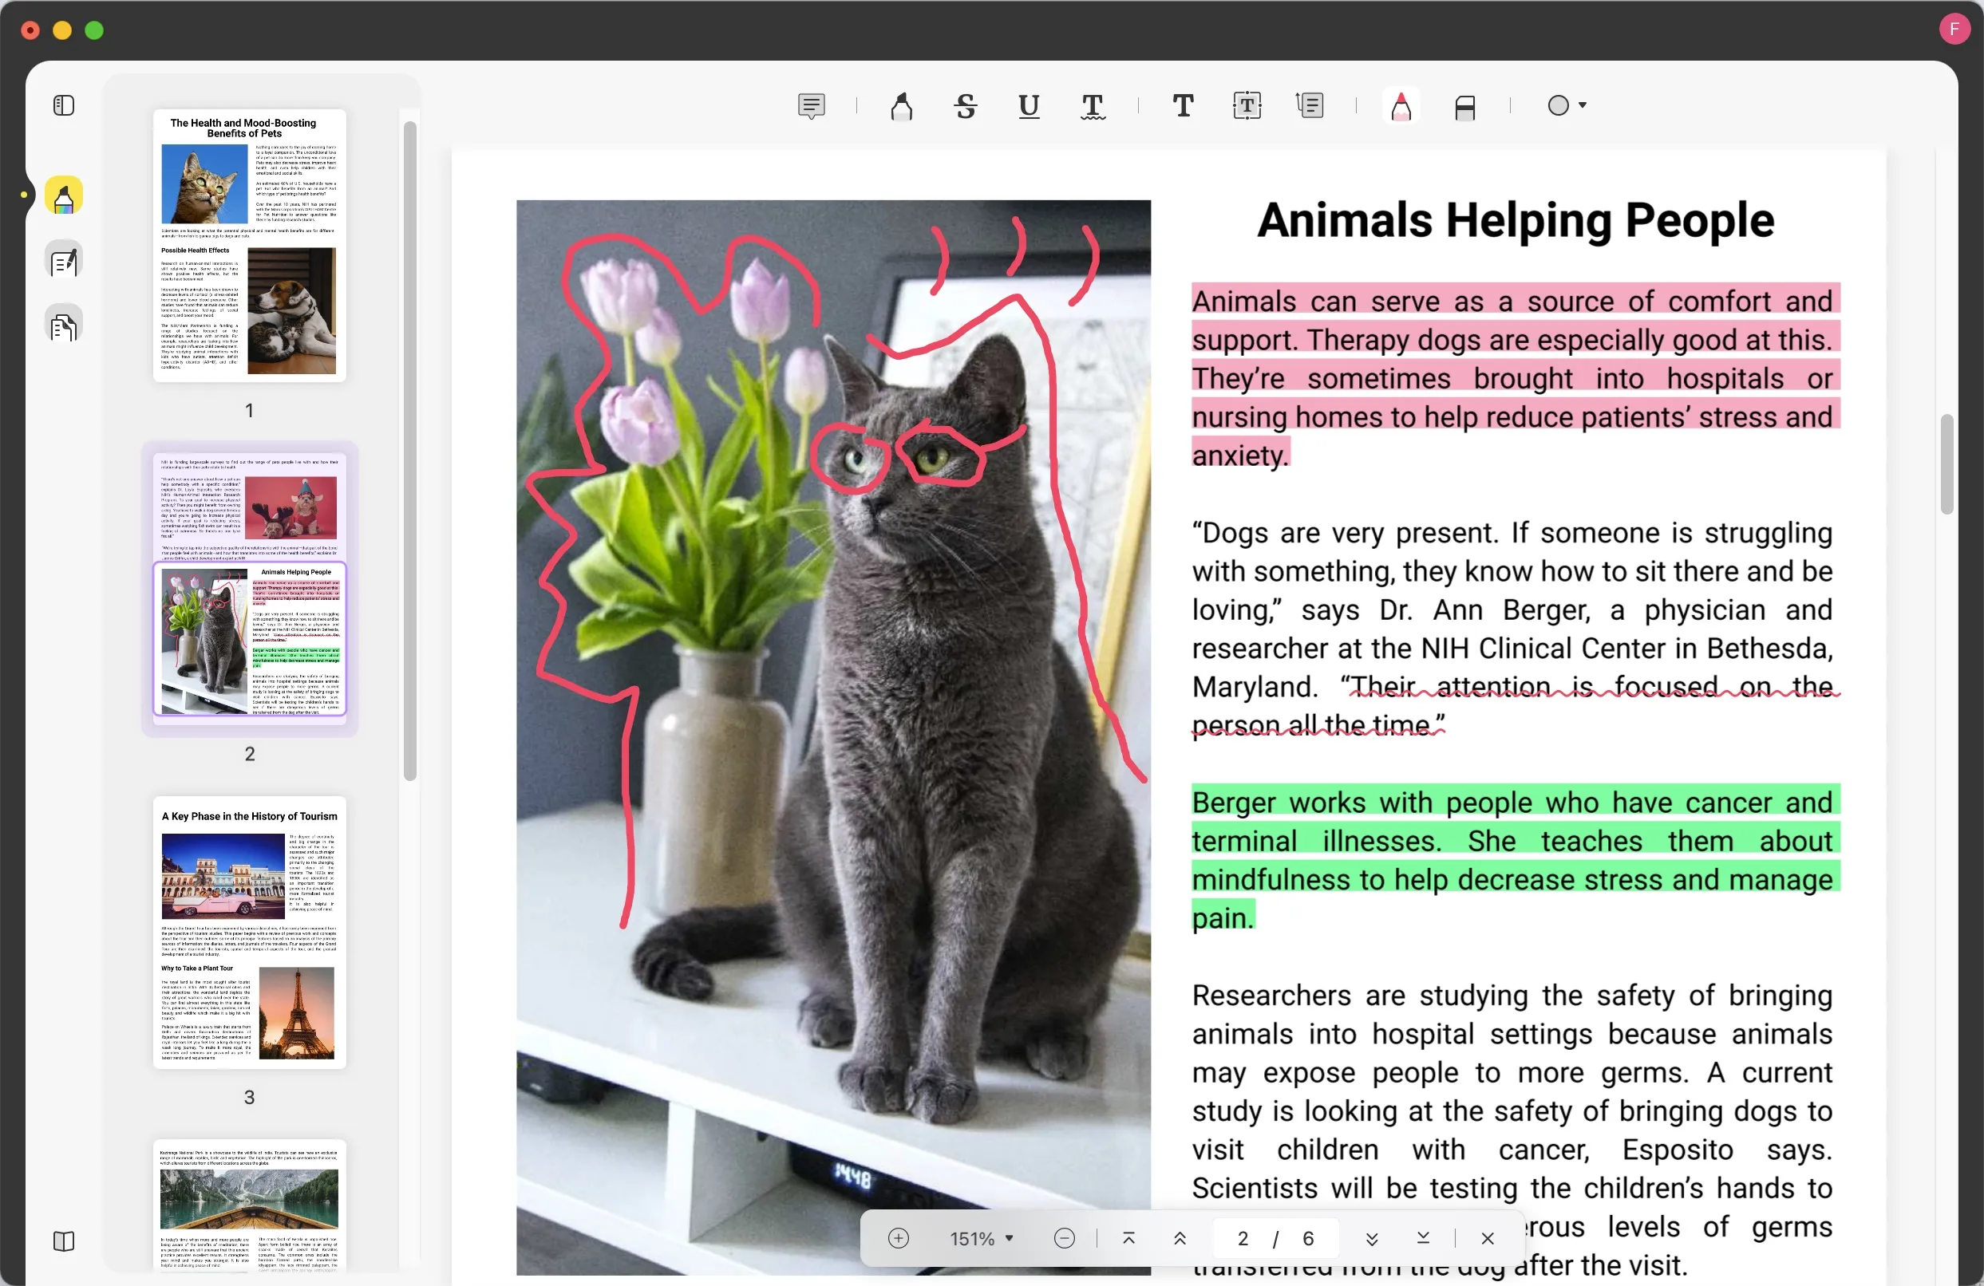Screen dimensions: 1984x1286
Task: Select the bulleted list formatting icon
Action: (x=1311, y=104)
